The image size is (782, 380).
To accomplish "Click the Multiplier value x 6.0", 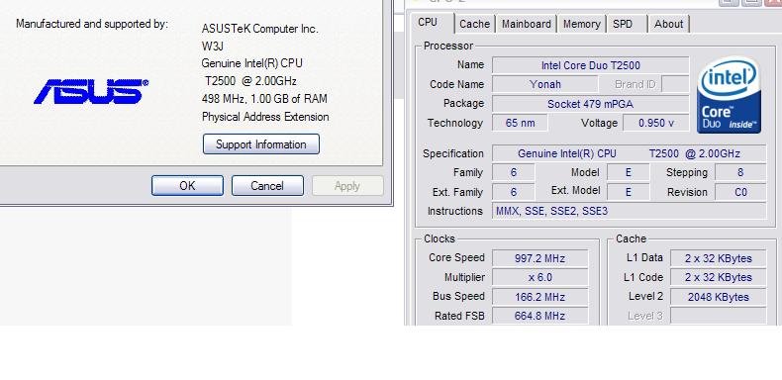I will tap(539, 277).
